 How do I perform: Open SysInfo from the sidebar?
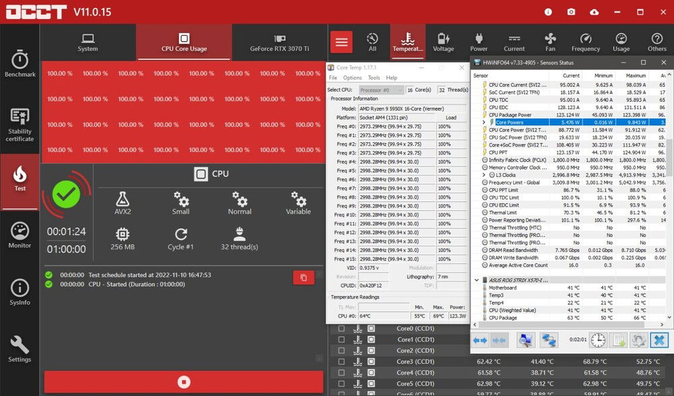point(20,292)
